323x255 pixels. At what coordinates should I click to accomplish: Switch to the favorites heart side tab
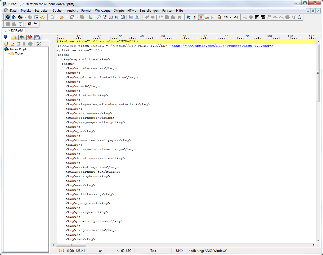[30, 37]
